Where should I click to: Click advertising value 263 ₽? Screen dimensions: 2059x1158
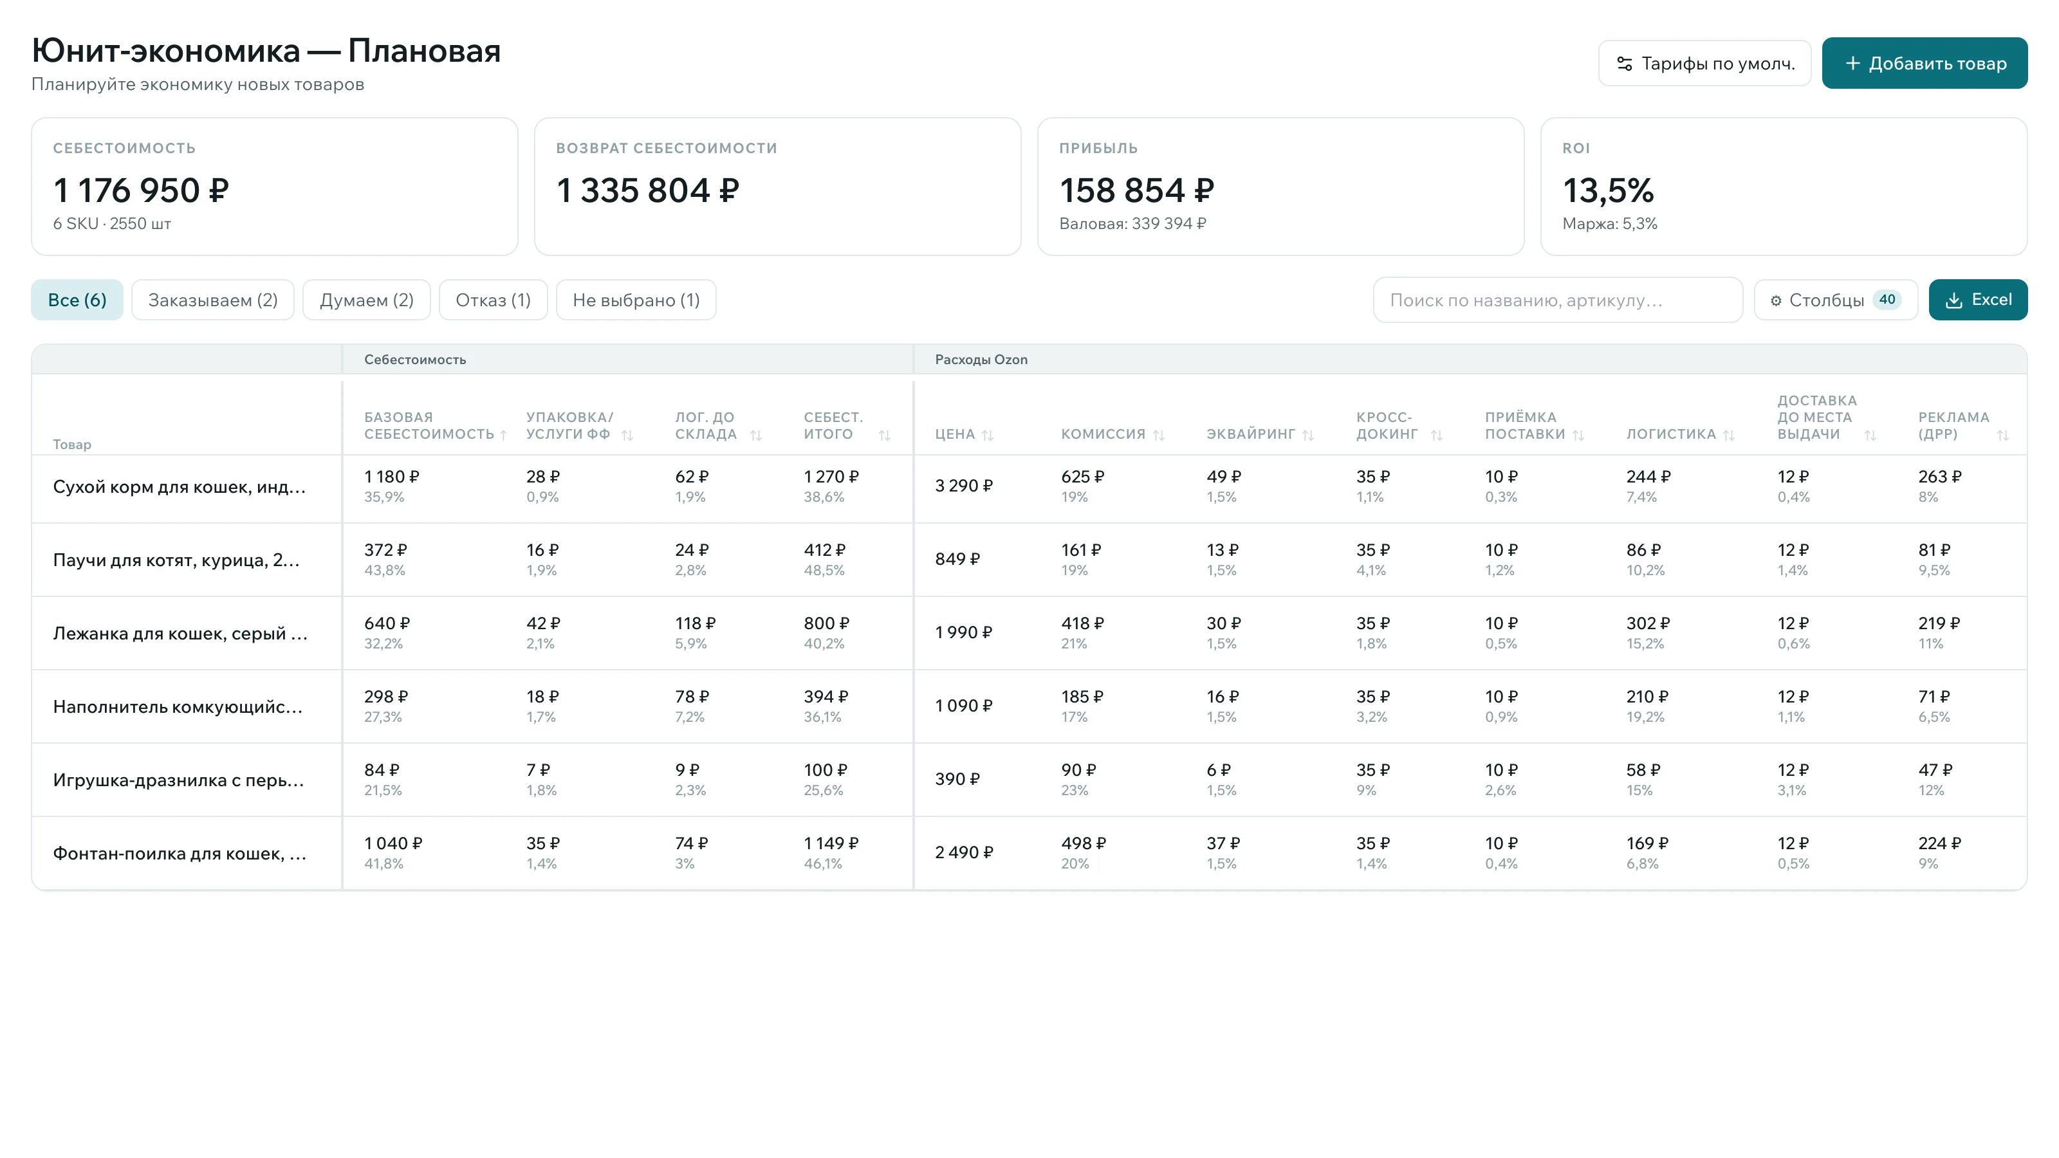[x=1940, y=477]
